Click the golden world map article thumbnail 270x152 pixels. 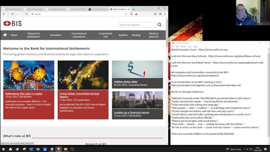pyautogui.click(x=83, y=75)
